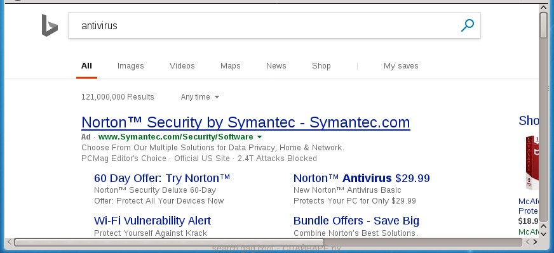The width and height of the screenshot is (554, 253).
Task: Open the 60 Day Offer: Try Norton link
Action: pos(162,178)
